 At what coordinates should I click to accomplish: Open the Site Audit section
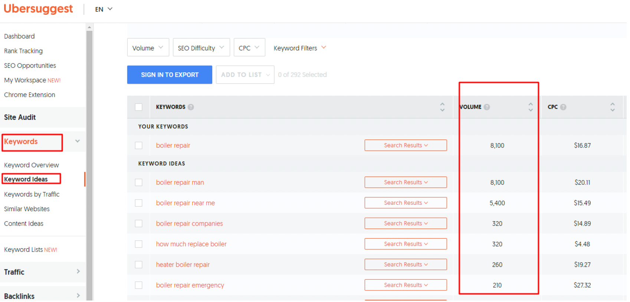(x=20, y=117)
